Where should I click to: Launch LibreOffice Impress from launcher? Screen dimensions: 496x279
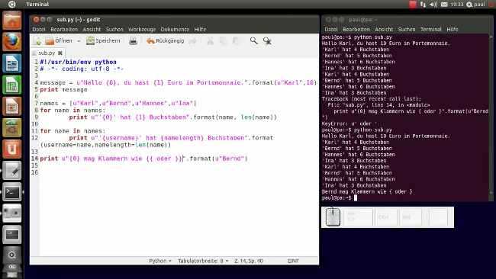point(12,106)
